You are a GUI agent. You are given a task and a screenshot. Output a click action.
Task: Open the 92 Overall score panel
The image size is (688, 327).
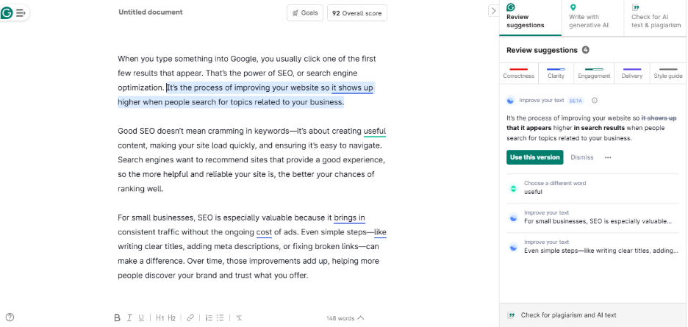click(x=356, y=12)
